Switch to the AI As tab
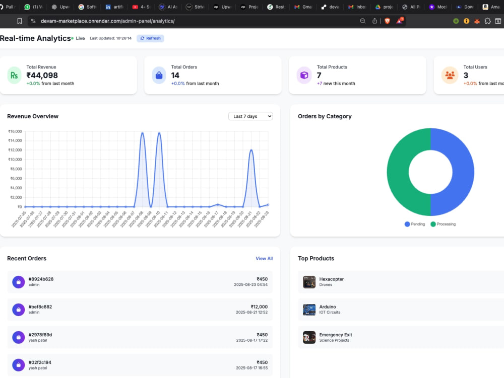The height and width of the screenshot is (378, 504). 168,7
